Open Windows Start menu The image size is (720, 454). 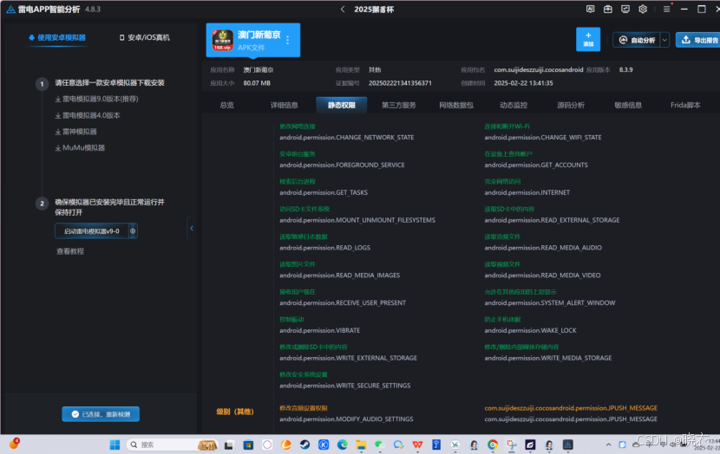point(115,444)
